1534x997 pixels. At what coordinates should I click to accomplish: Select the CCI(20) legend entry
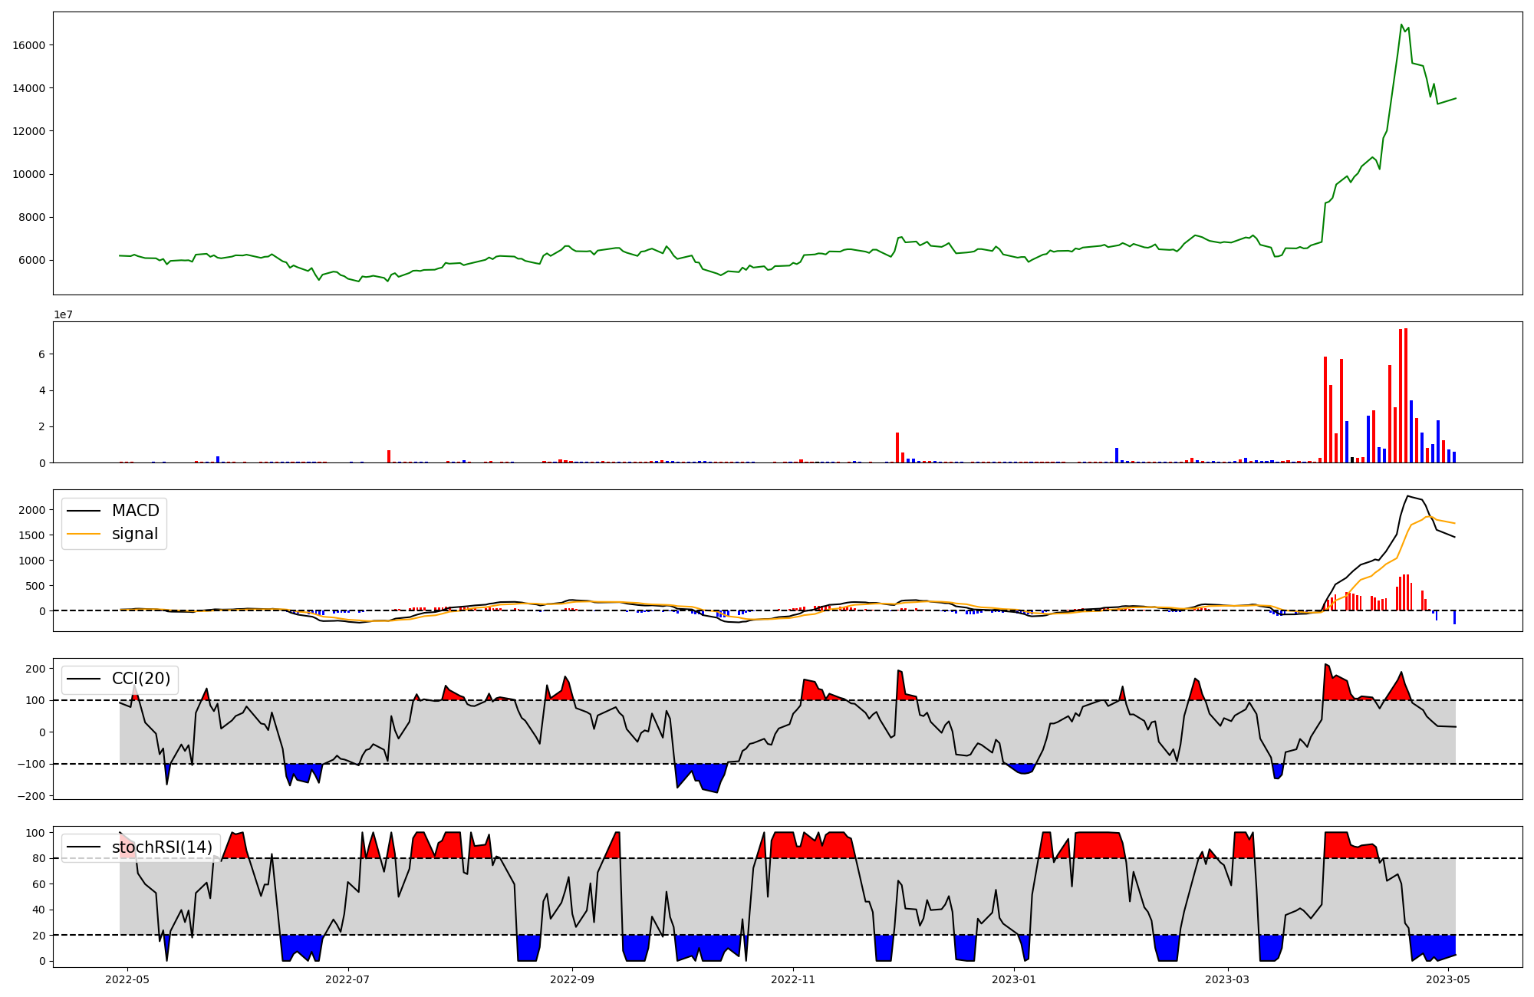(x=141, y=679)
